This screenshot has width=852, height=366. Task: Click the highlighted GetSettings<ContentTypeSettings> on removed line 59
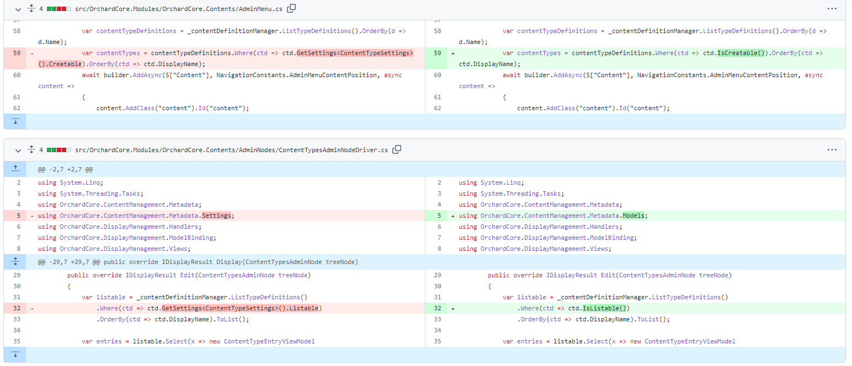click(x=355, y=53)
